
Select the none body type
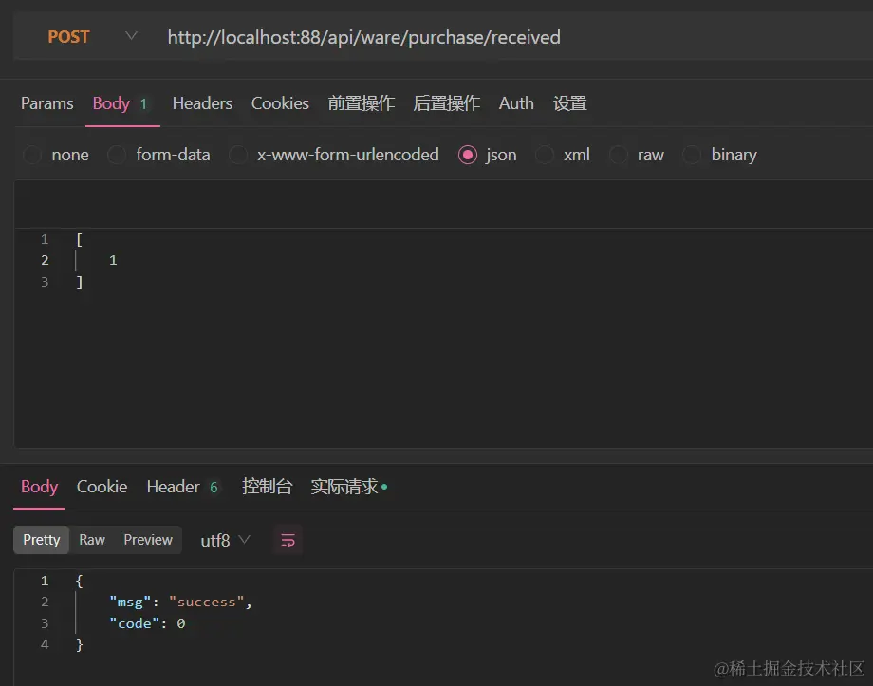[56, 155]
